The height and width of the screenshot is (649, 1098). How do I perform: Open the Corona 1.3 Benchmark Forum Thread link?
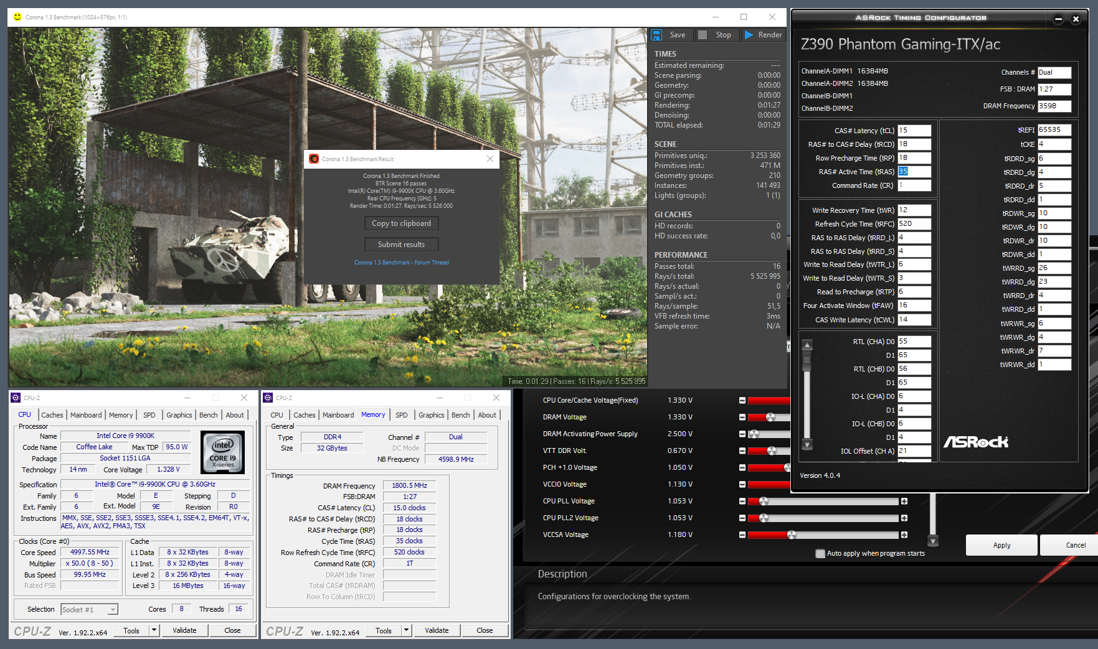[401, 263]
